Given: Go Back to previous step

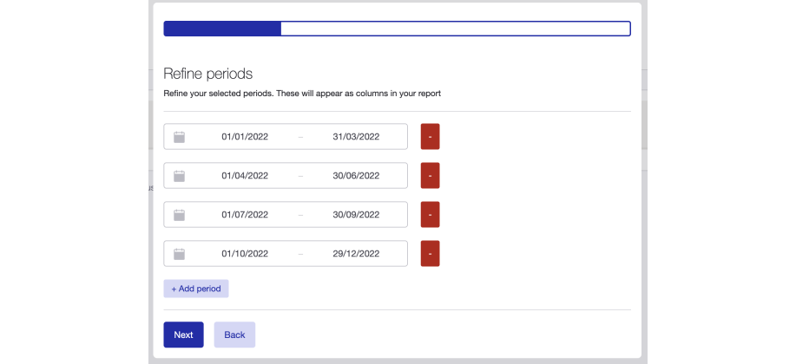Looking at the screenshot, I should pyautogui.click(x=234, y=335).
